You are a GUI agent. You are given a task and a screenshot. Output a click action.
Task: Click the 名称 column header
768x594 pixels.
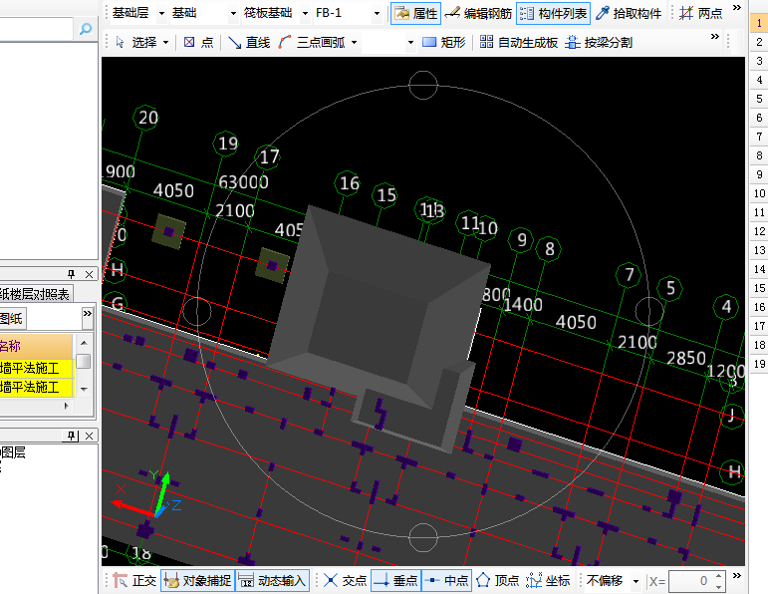coord(36,346)
